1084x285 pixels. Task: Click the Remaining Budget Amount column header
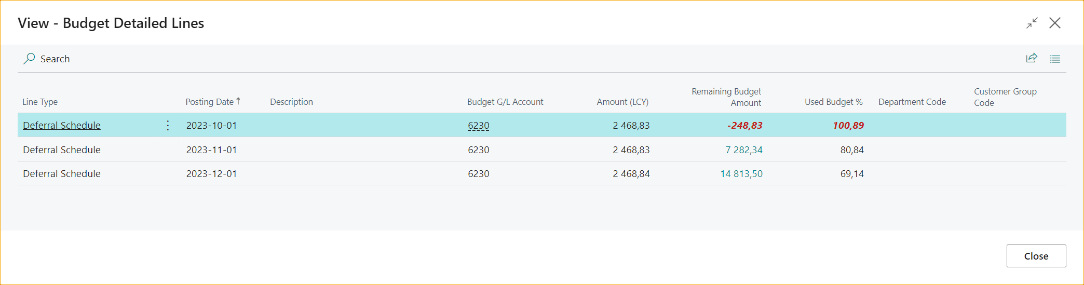pos(726,97)
